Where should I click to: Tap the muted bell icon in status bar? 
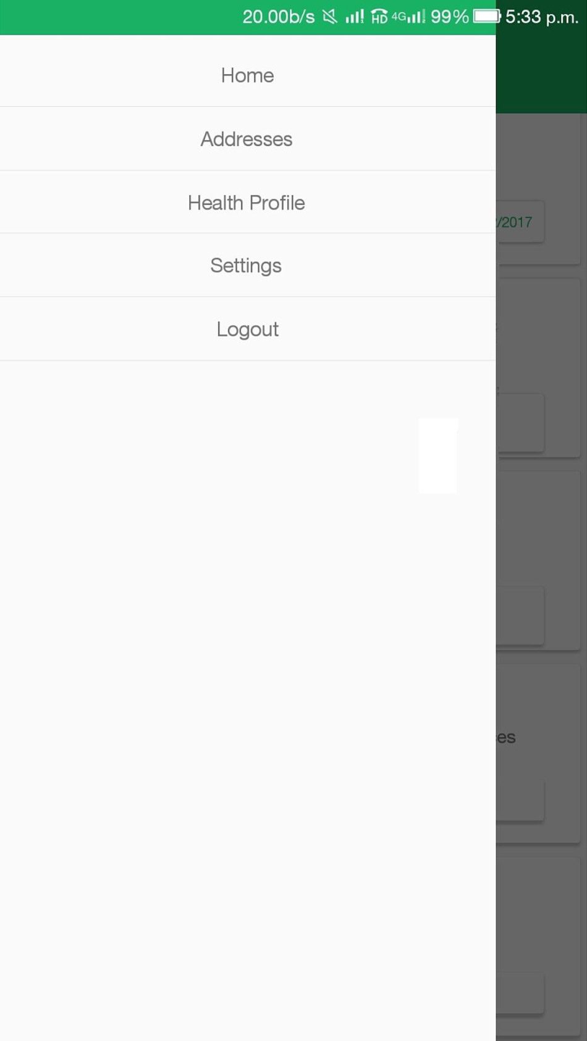click(x=330, y=17)
